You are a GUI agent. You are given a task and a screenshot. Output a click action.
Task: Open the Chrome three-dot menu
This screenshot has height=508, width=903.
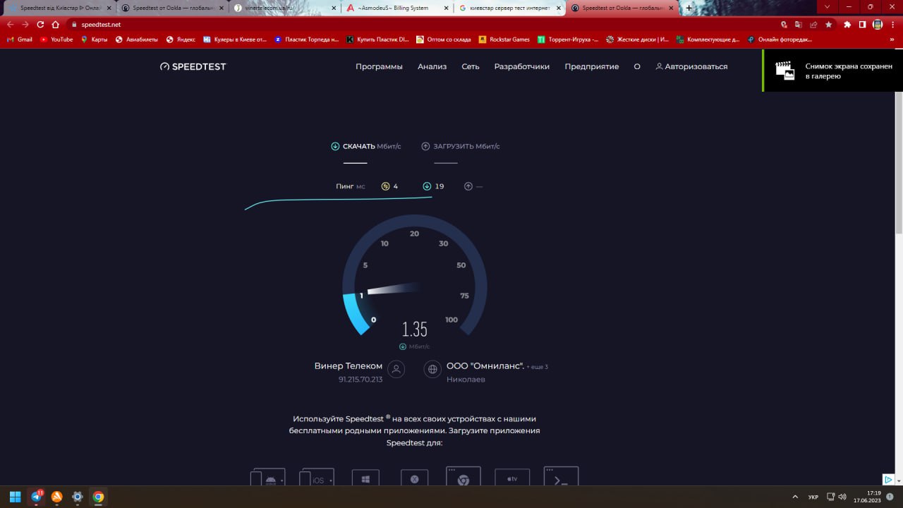click(x=892, y=24)
